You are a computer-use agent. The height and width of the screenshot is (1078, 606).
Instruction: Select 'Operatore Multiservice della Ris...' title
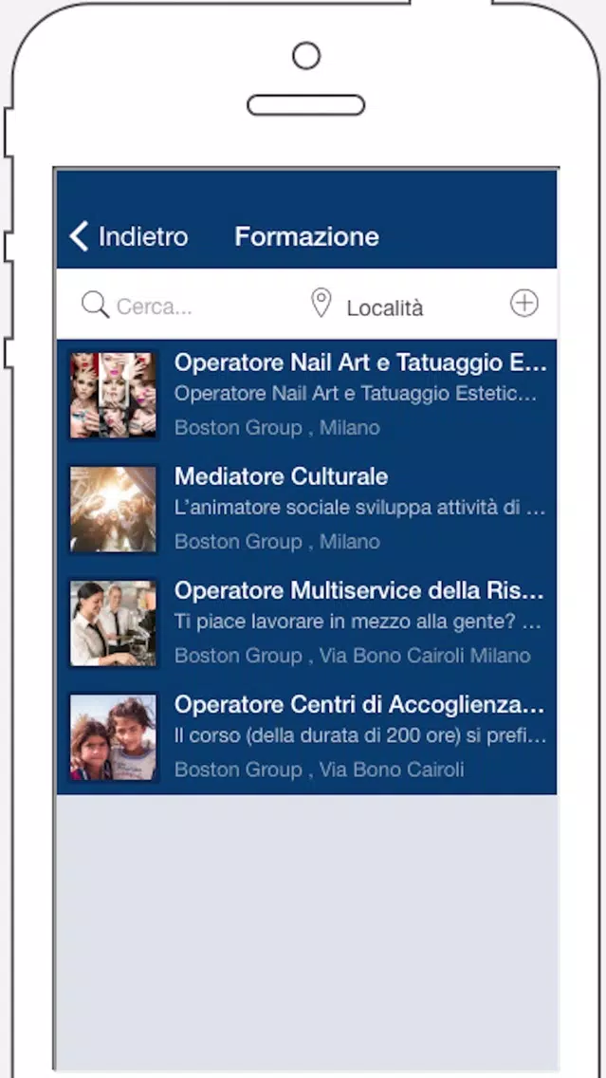(359, 590)
